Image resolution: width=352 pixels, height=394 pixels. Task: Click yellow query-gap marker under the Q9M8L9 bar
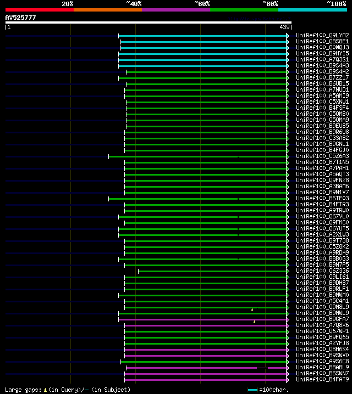pyautogui.click(x=252, y=309)
